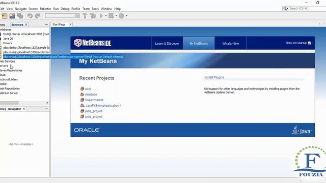Select the highlighted jdbc:mysql://localhost:3306/mysql connection
The width and height of the screenshot is (326, 183).
tap(63, 56)
